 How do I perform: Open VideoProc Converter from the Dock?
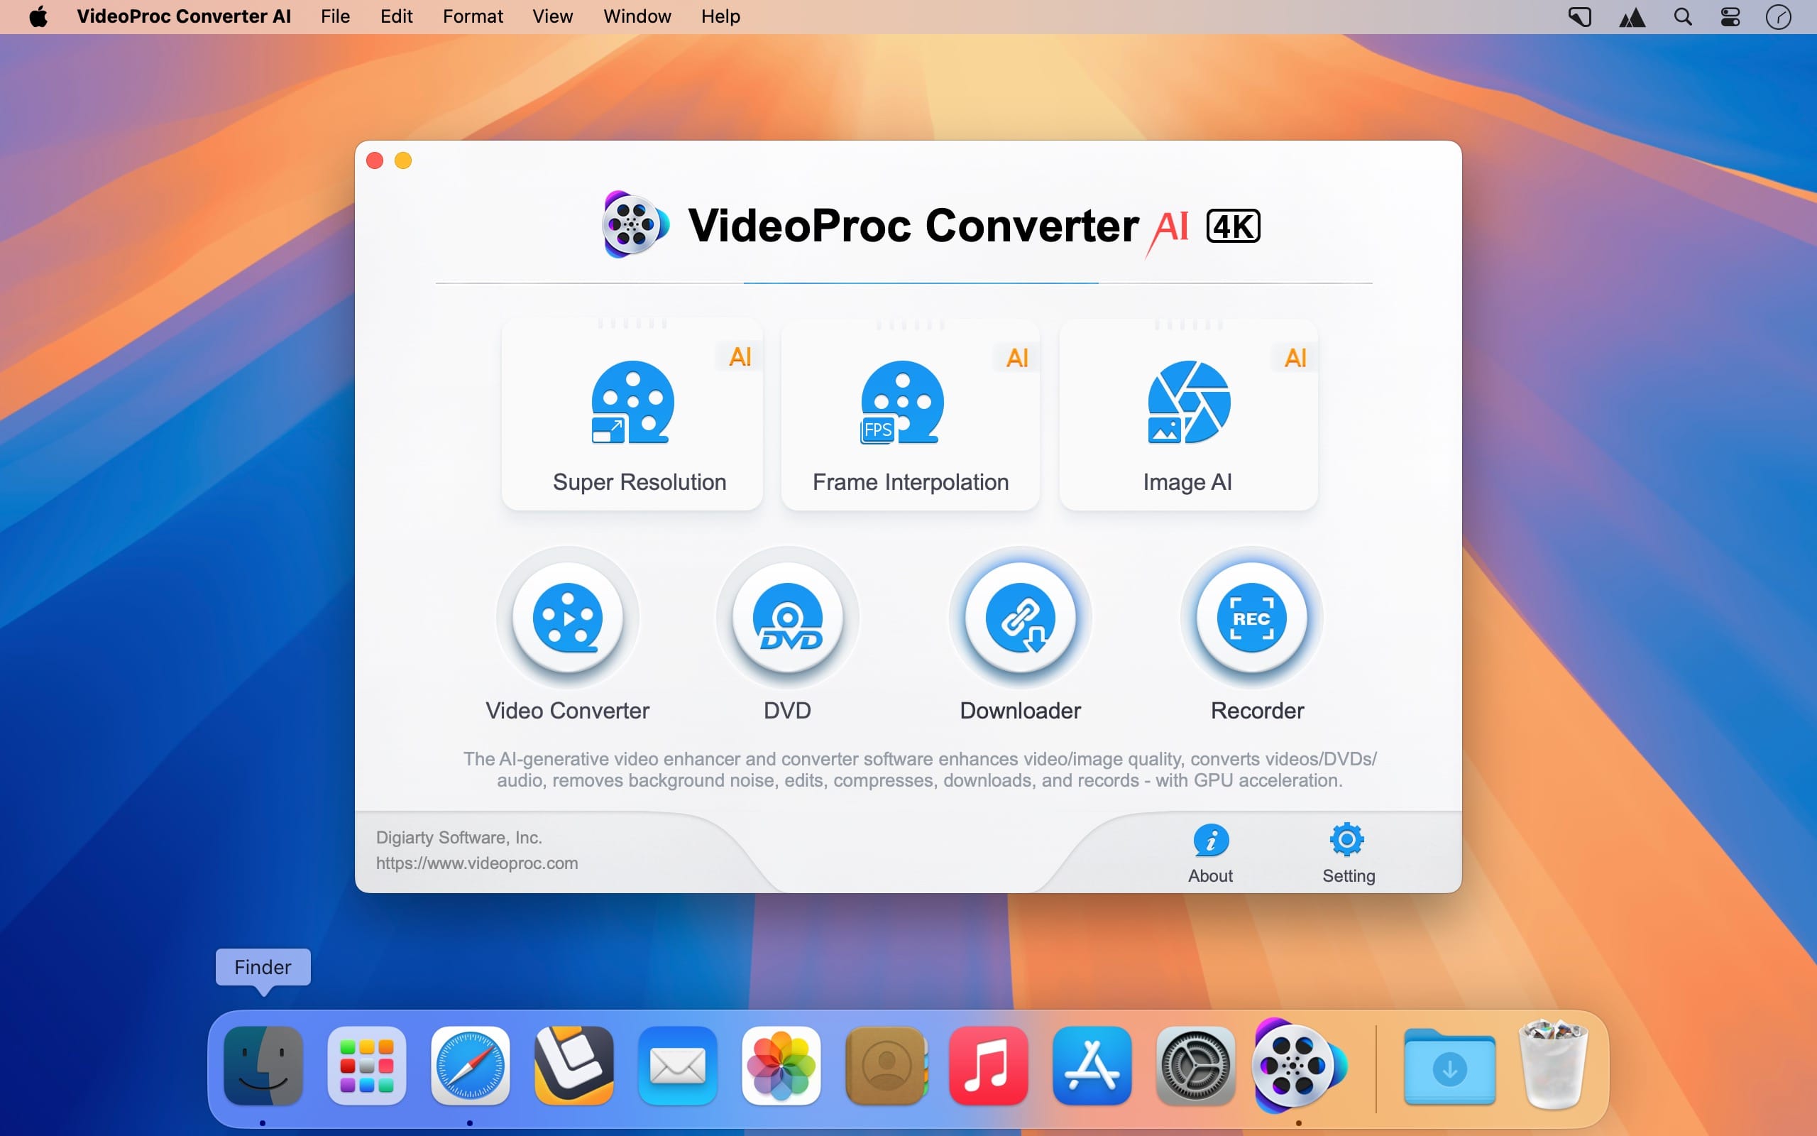point(1300,1066)
